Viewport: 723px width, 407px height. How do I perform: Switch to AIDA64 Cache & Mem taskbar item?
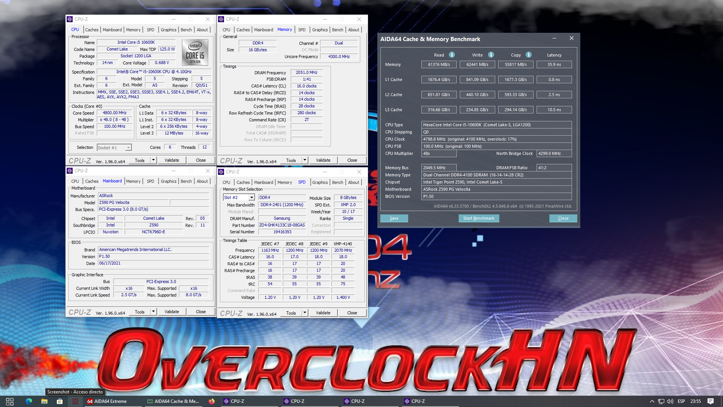tap(173, 401)
